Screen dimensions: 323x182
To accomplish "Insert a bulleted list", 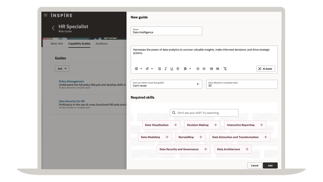I will 198,69.
